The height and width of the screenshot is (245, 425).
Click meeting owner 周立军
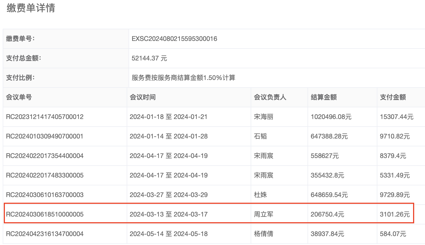263,214
